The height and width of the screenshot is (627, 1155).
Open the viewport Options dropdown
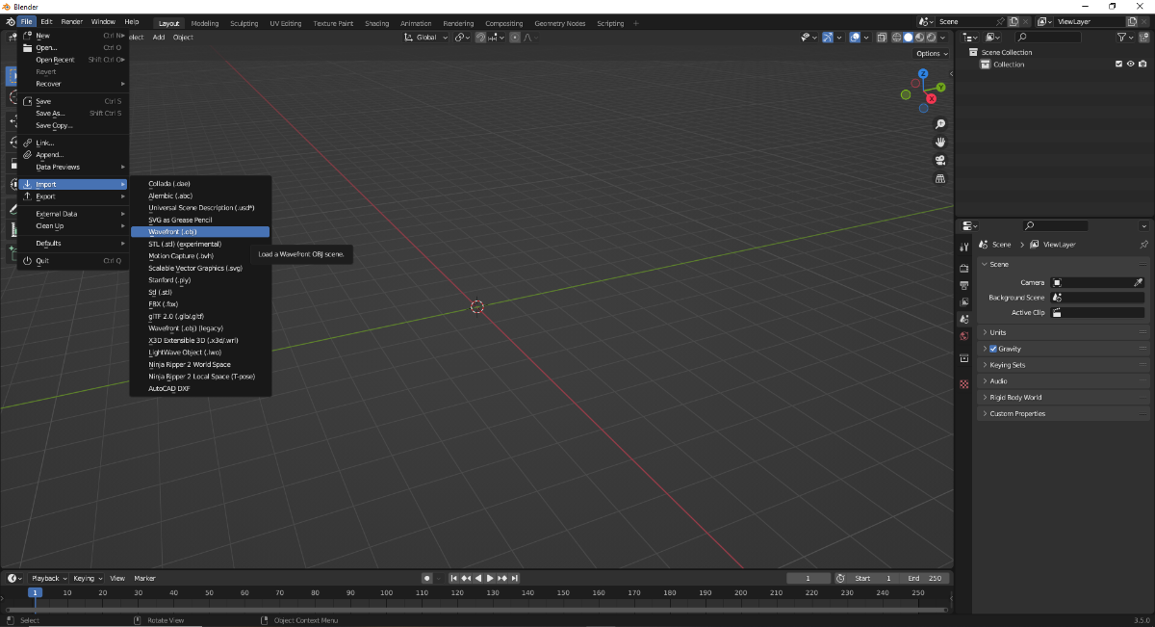click(931, 53)
